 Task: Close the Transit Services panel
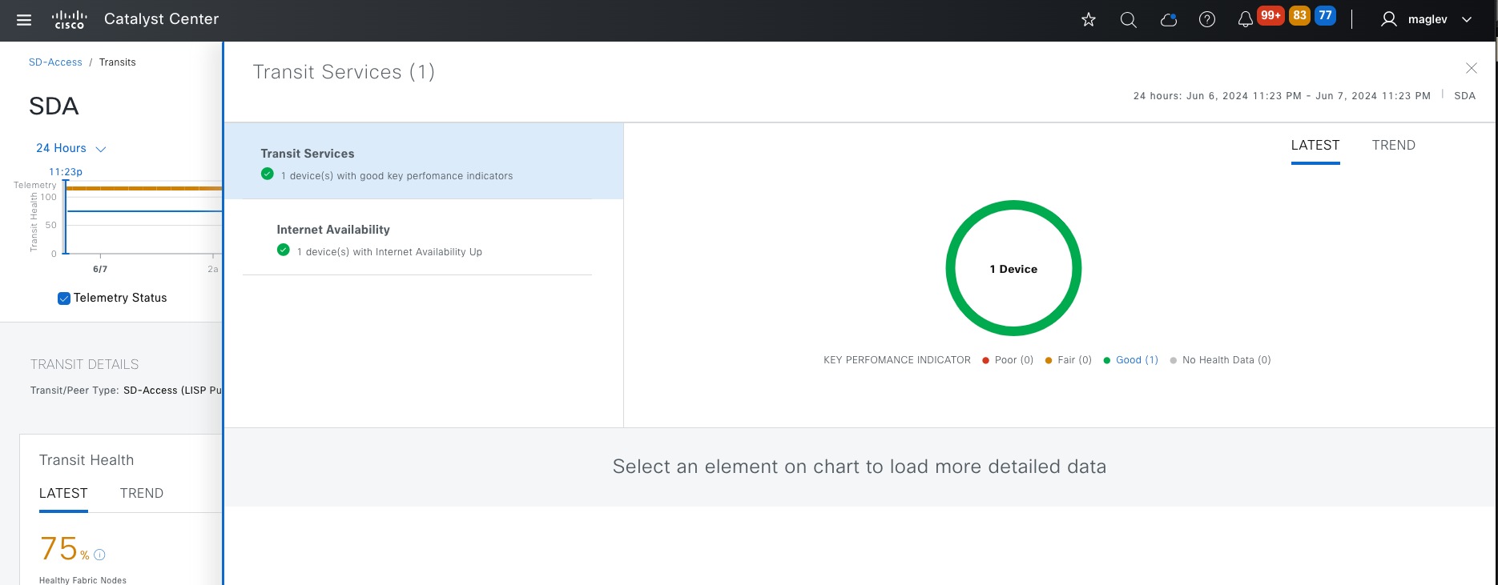click(x=1471, y=68)
